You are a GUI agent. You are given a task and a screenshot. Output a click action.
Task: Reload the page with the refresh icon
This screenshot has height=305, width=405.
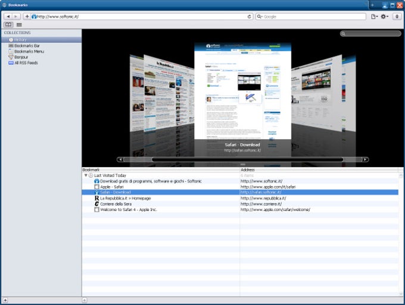coord(249,17)
